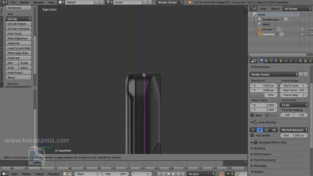The height and width of the screenshot is (176, 313).
Task: Click the plus icon to add screen layout
Action: click(97, 2)
